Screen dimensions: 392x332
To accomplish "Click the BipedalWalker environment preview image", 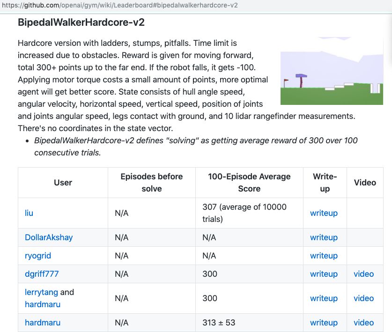I will click(x=332, y=71).
